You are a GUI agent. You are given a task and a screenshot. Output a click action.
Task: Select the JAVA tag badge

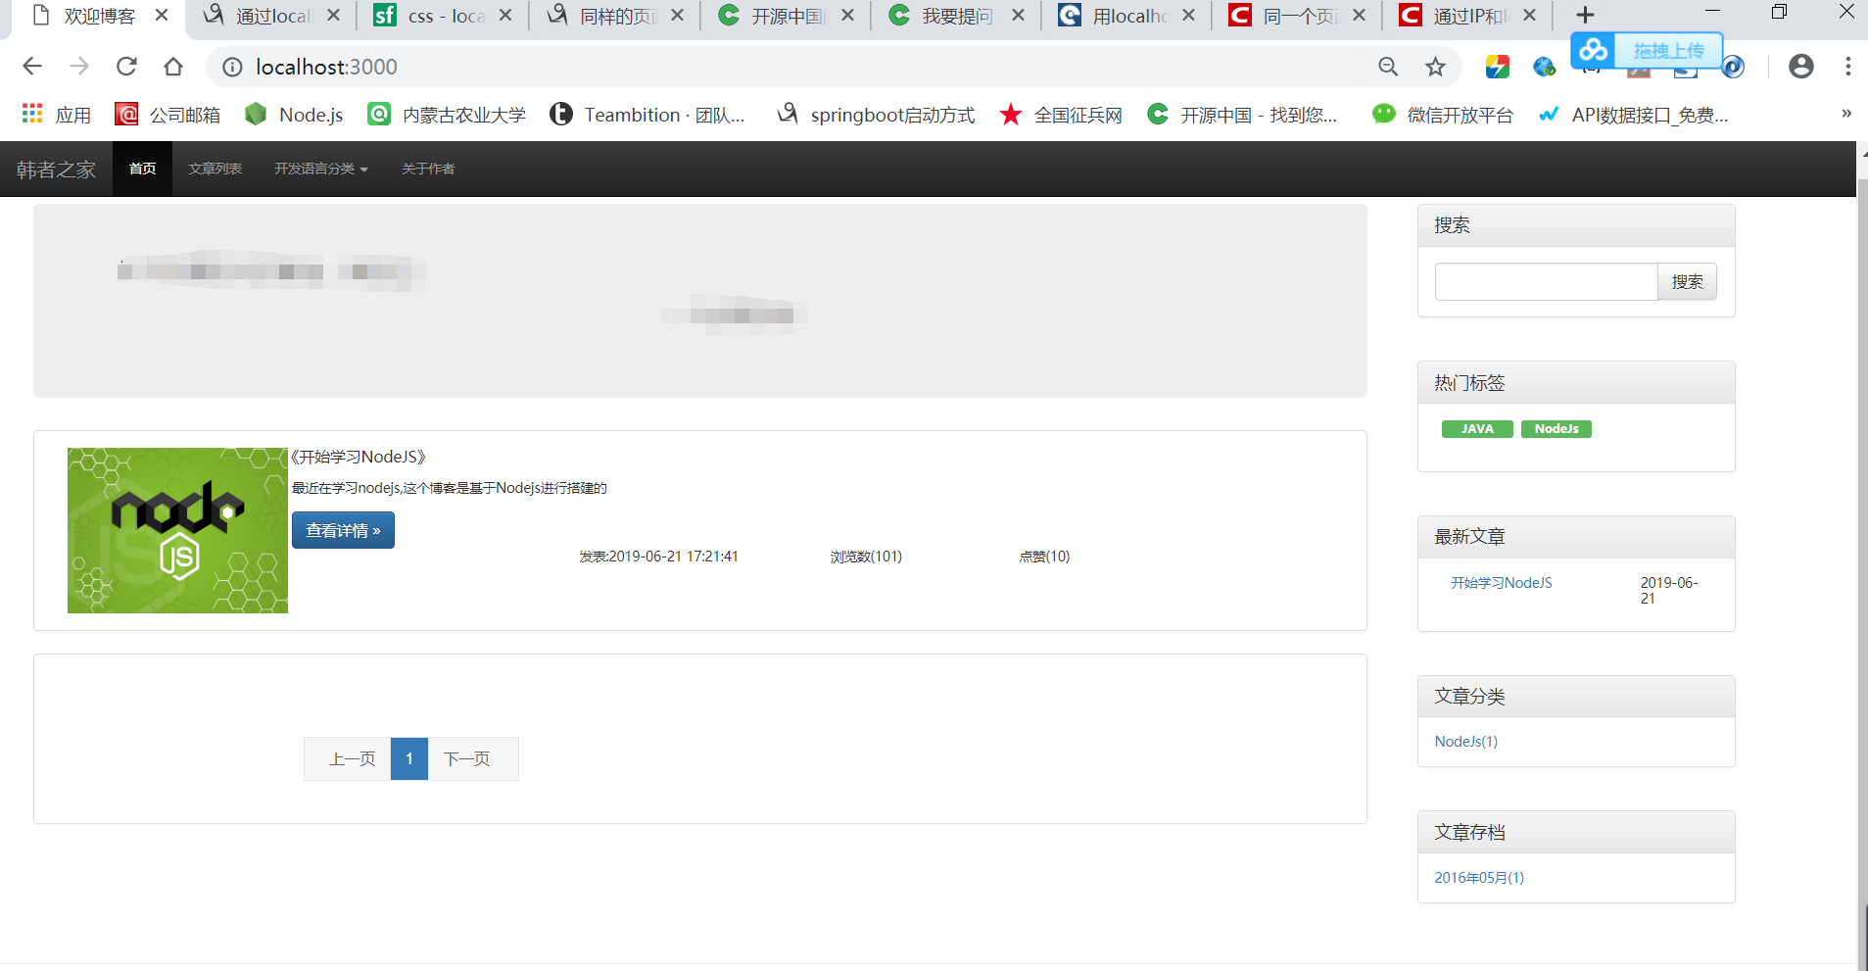[x=1477, y=429]
